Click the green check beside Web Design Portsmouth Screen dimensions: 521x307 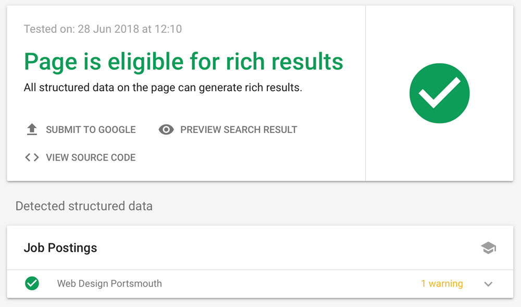(x=32, y=284)
